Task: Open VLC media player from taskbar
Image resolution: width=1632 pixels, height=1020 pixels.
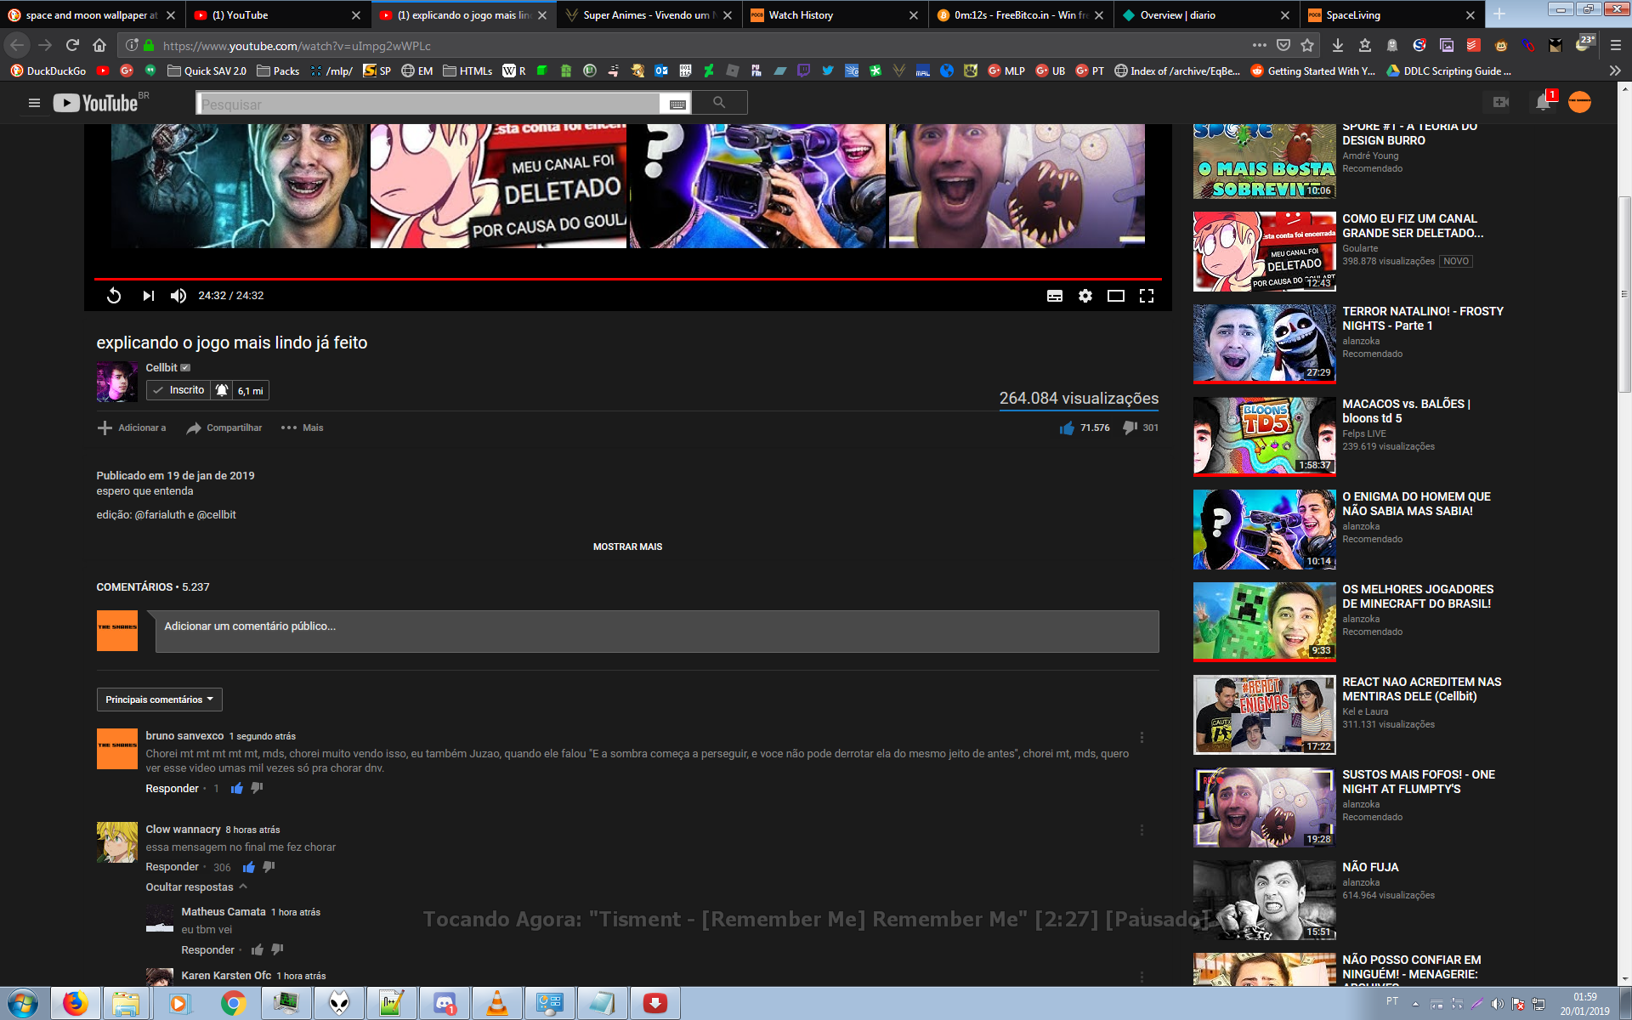Action: [497, 1004]
